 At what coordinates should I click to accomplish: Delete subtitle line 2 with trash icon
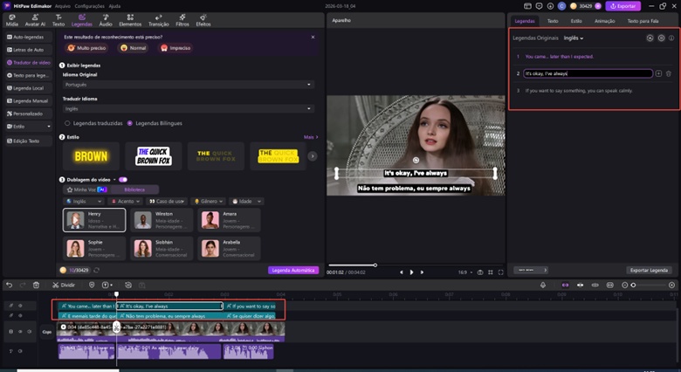(669, 74)
